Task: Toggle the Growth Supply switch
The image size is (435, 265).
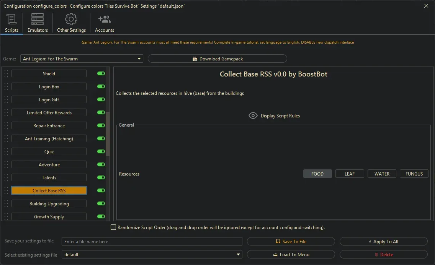Action: pyautogui.click(x=101, y=216)
